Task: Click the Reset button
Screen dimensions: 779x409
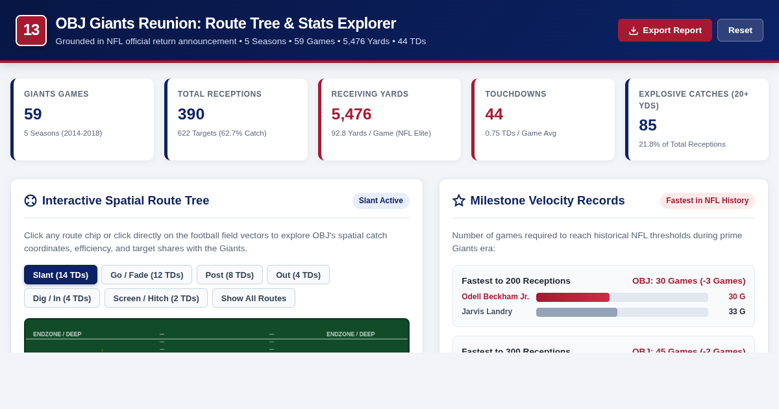Action: (740, 31)
